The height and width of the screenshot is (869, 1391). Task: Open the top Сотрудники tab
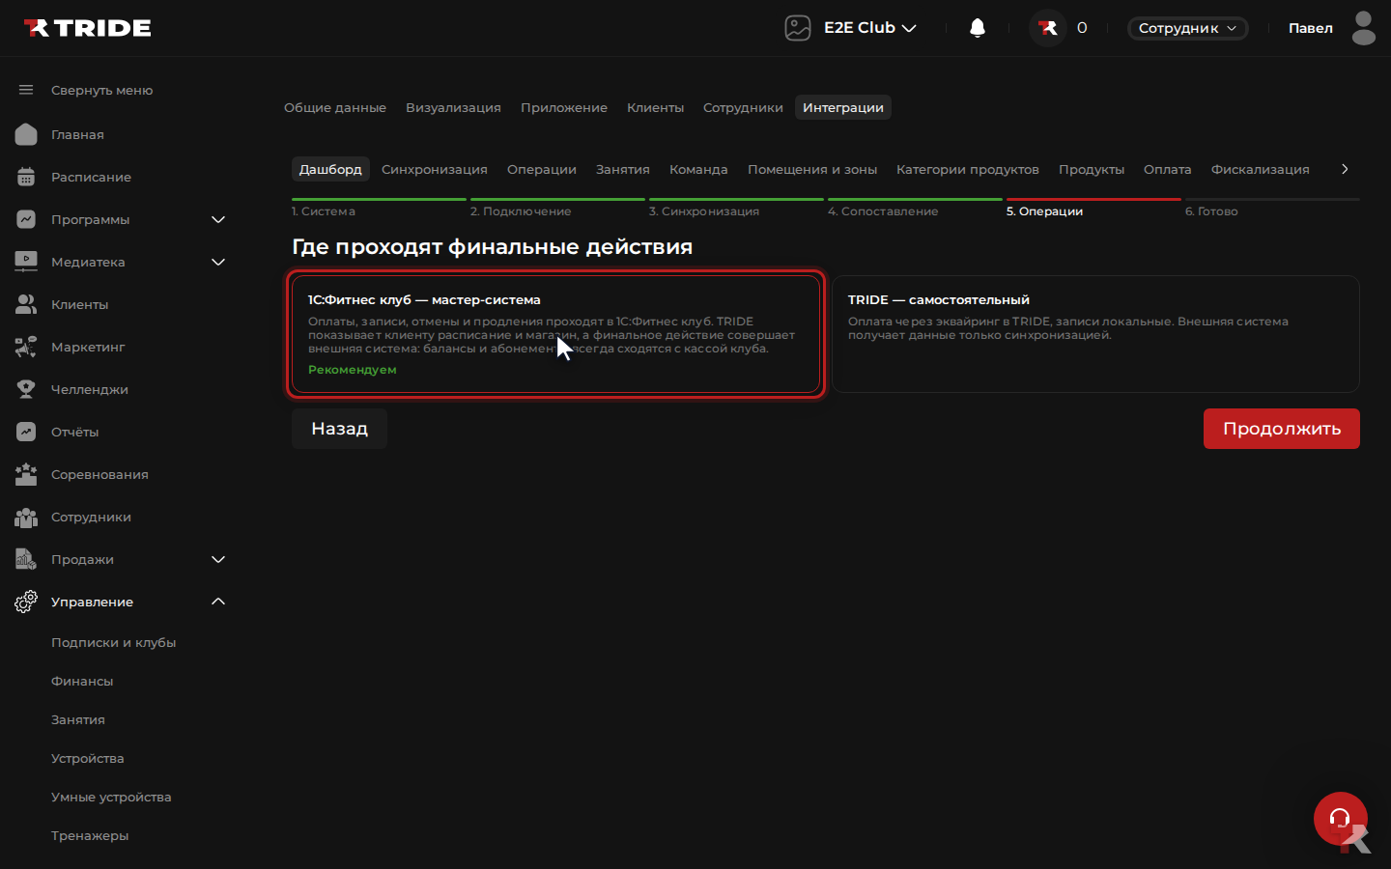[x=743, y=107]
